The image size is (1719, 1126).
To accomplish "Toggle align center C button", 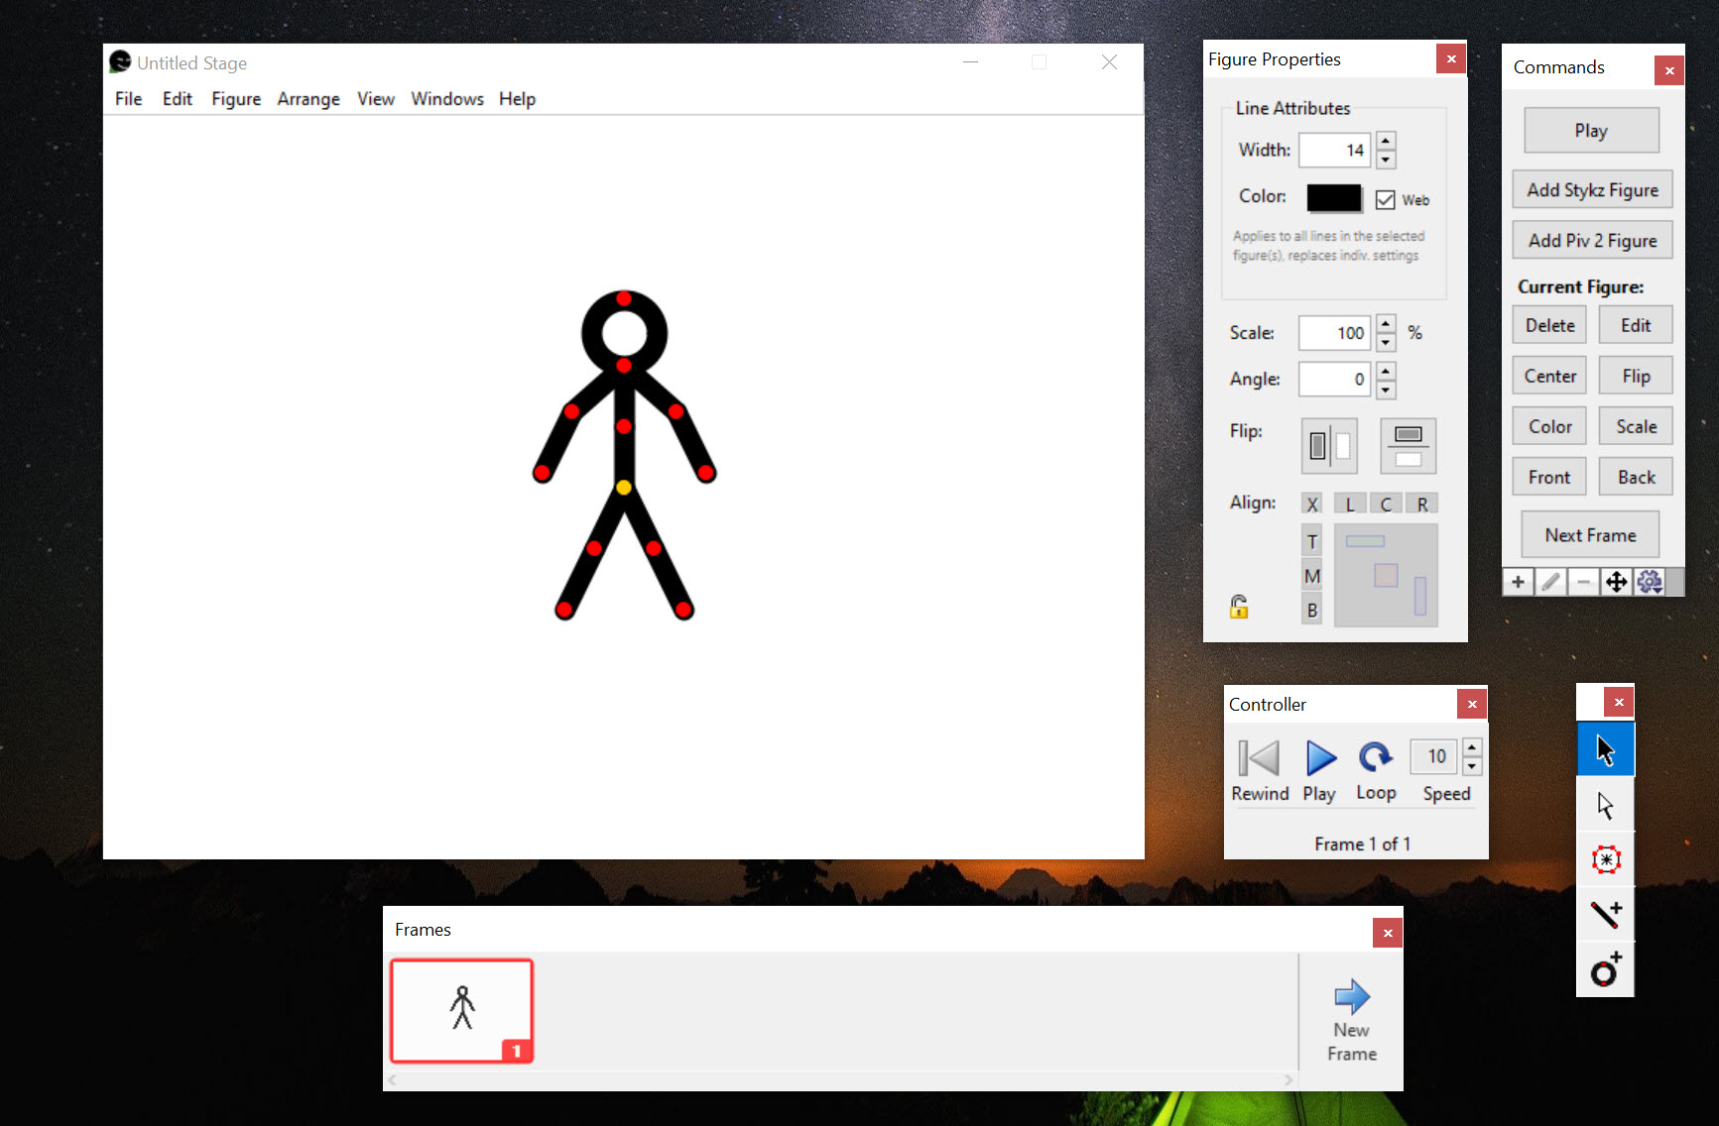I will pos(1386,504).
